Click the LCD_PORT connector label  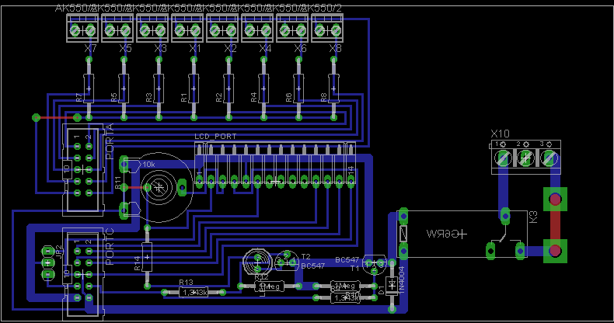(x=215, y=137)
